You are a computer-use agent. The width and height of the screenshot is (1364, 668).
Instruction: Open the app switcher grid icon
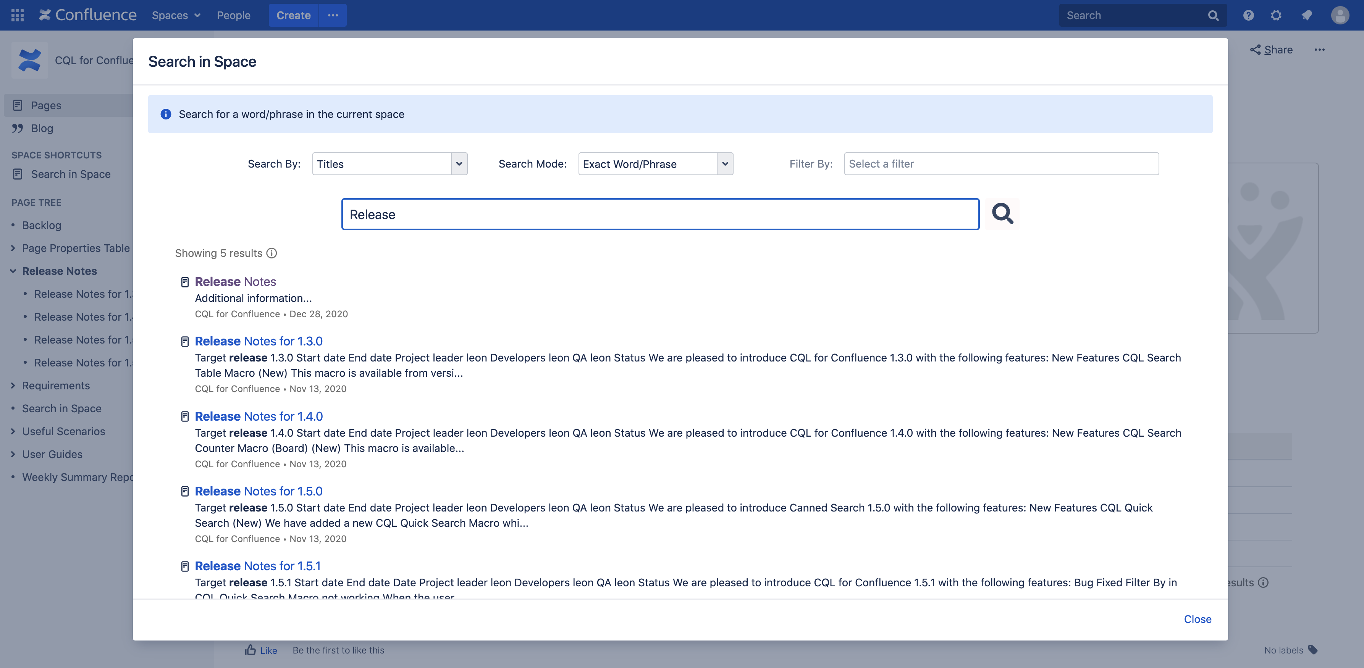(18, 15)
